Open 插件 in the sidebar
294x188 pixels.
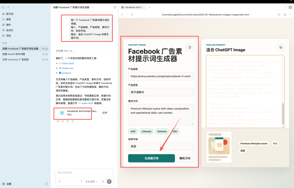[7, 25]
